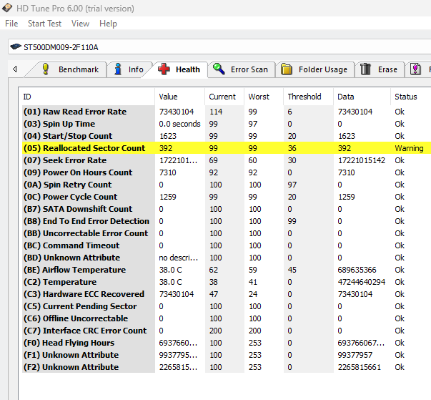Click the Warning status of Reallocated Sector Count
This screenshot has height=400, width=431.
click(x=409, y=148)
